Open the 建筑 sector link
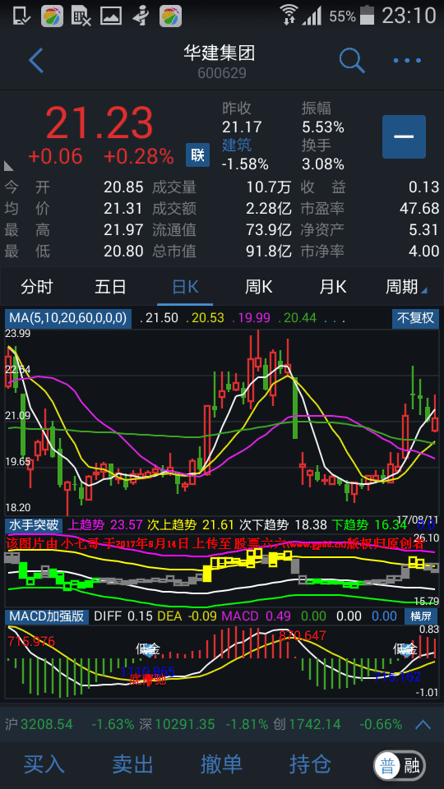Image resolution: width=444 pixels, height=789 pixels. pos(237,145)
